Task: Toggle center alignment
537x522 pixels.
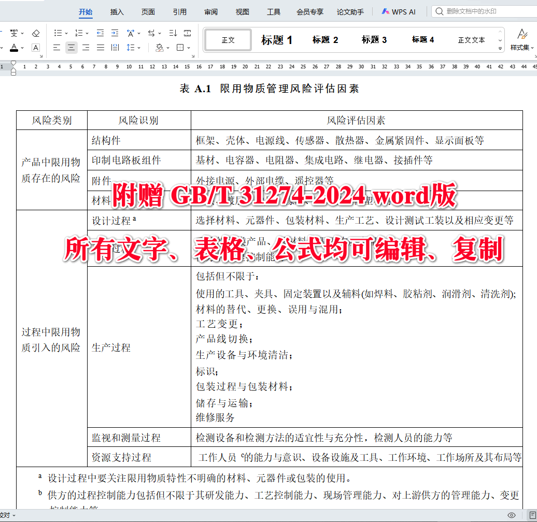Action: 71,48
